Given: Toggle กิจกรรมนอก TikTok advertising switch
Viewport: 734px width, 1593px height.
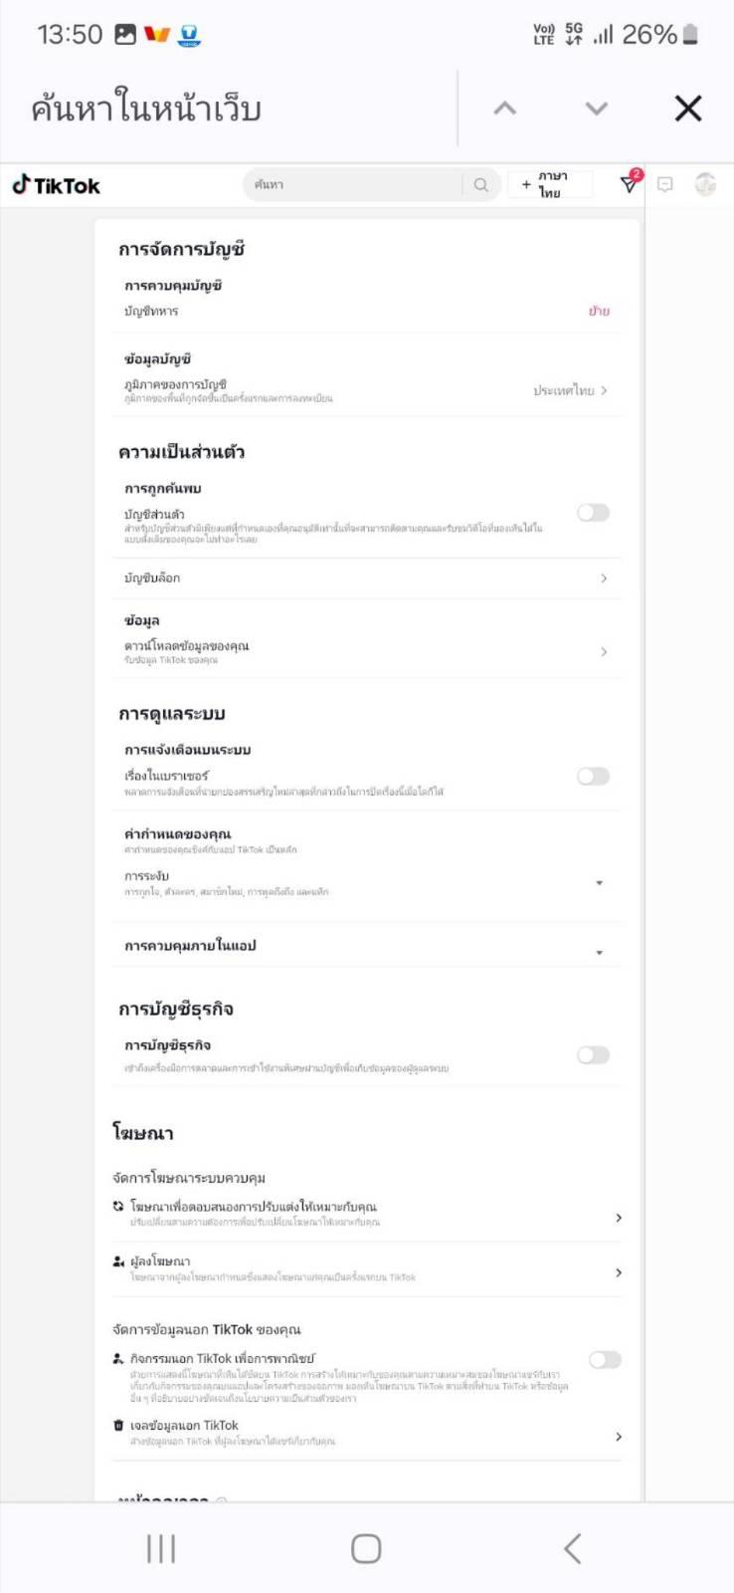Looking at the screenshot, I should click(x=605, y=1360).
